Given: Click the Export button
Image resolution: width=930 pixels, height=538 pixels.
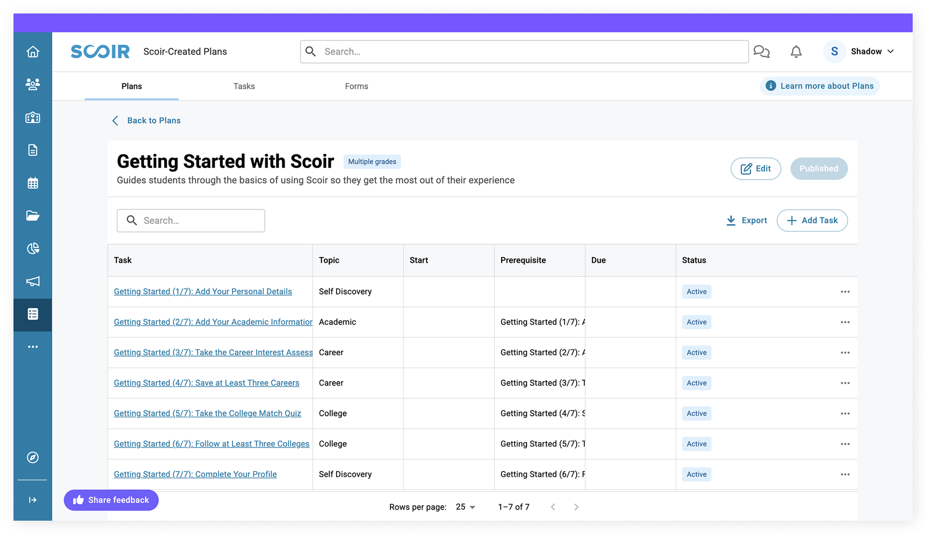Looking at the screenshot, I should (747, 220).
